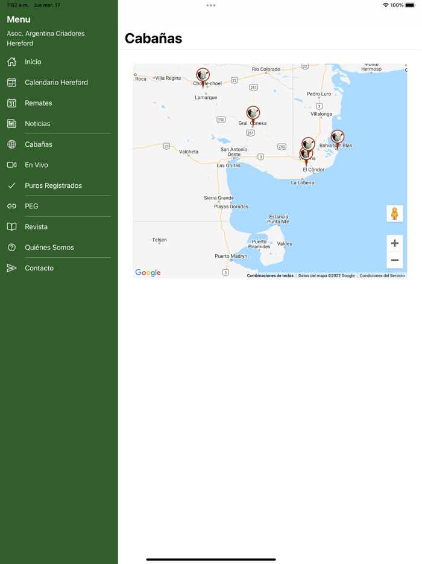Viewport: 422px width, 564px height.
Task: Open the En Vivo video camera icon
Action: (x=11, y=165)
